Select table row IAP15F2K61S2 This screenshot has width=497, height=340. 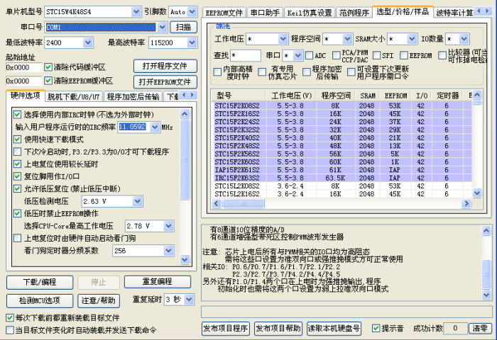[342, 170]
